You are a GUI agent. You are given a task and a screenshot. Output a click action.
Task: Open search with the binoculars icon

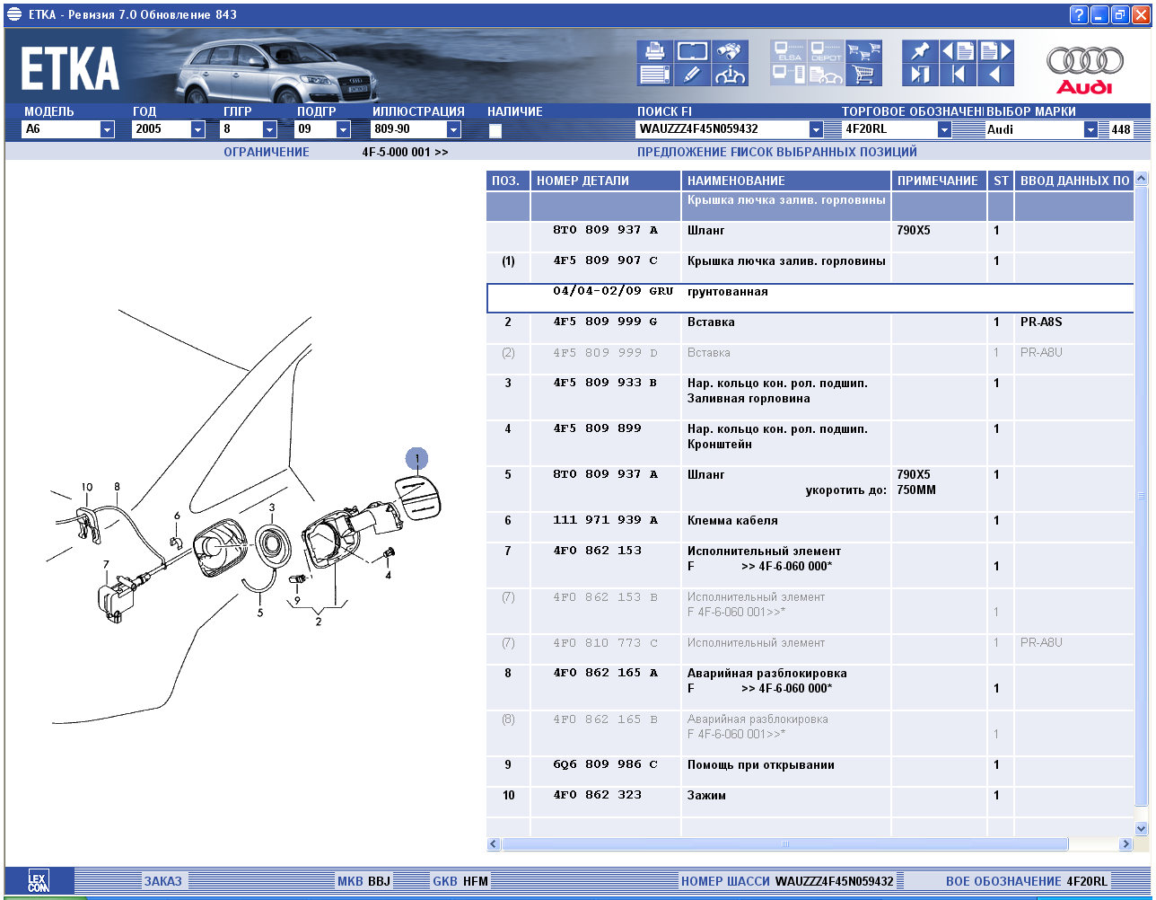731,51
